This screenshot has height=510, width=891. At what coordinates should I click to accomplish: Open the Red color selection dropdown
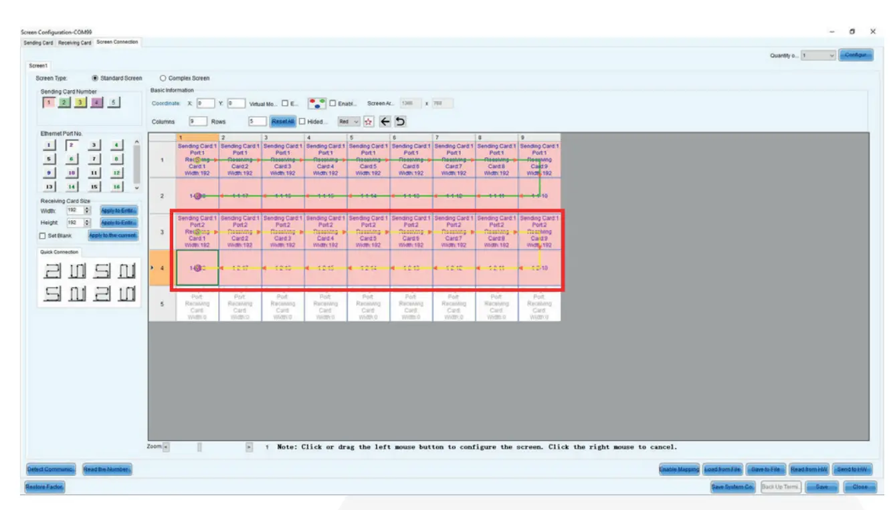(x=349, y=122)
